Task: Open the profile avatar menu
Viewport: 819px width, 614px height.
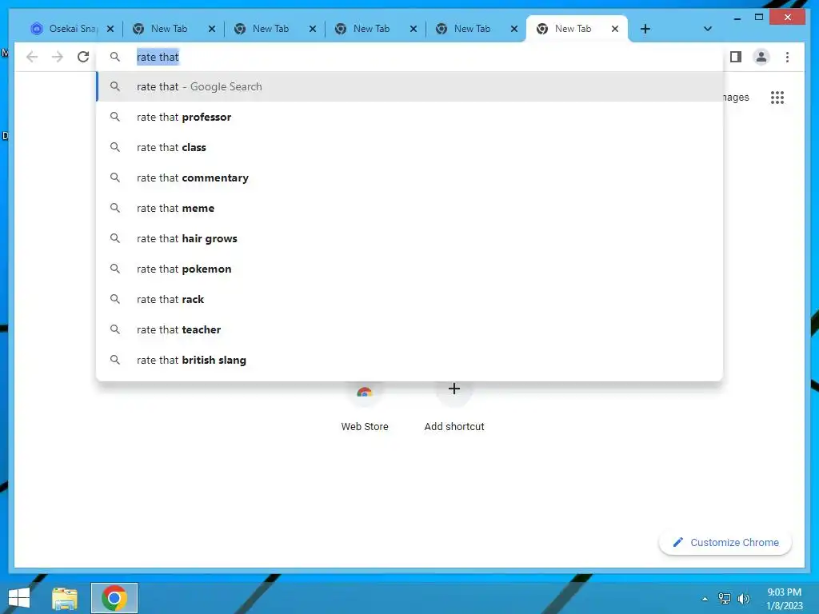Action: pos(761,57)
